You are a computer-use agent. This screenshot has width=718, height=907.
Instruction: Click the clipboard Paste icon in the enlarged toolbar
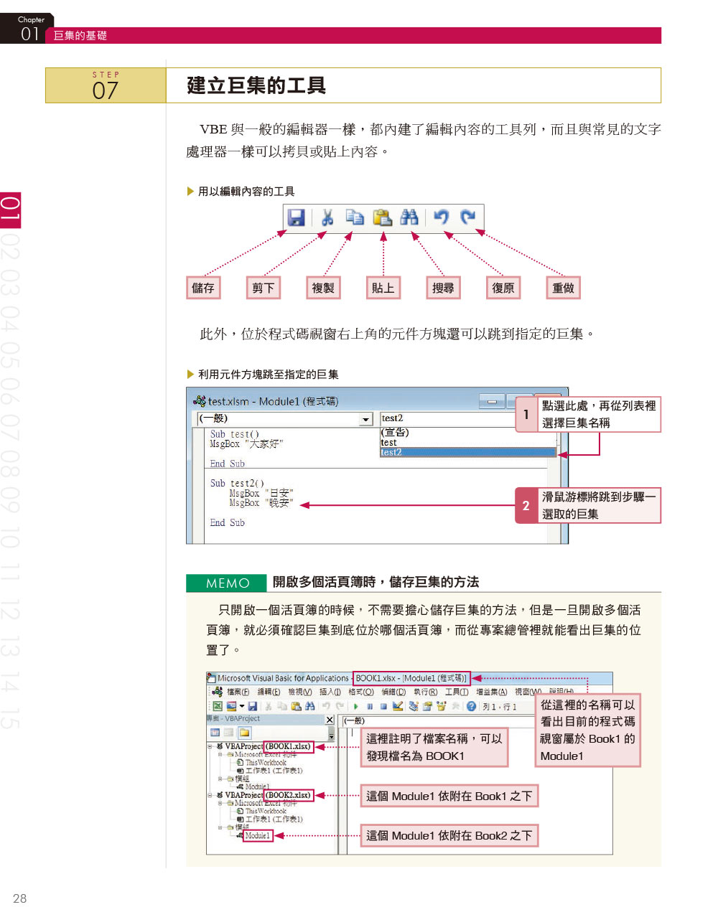[x=383, y=217]
